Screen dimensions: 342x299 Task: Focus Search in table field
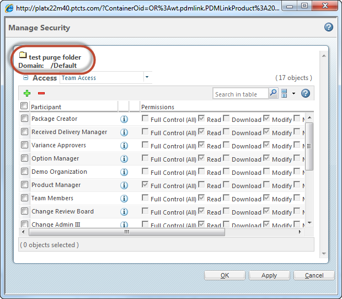241,94
